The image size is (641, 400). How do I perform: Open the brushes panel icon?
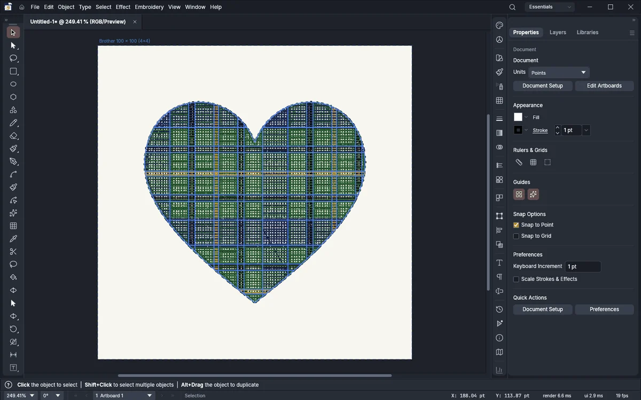coord(499,72)
